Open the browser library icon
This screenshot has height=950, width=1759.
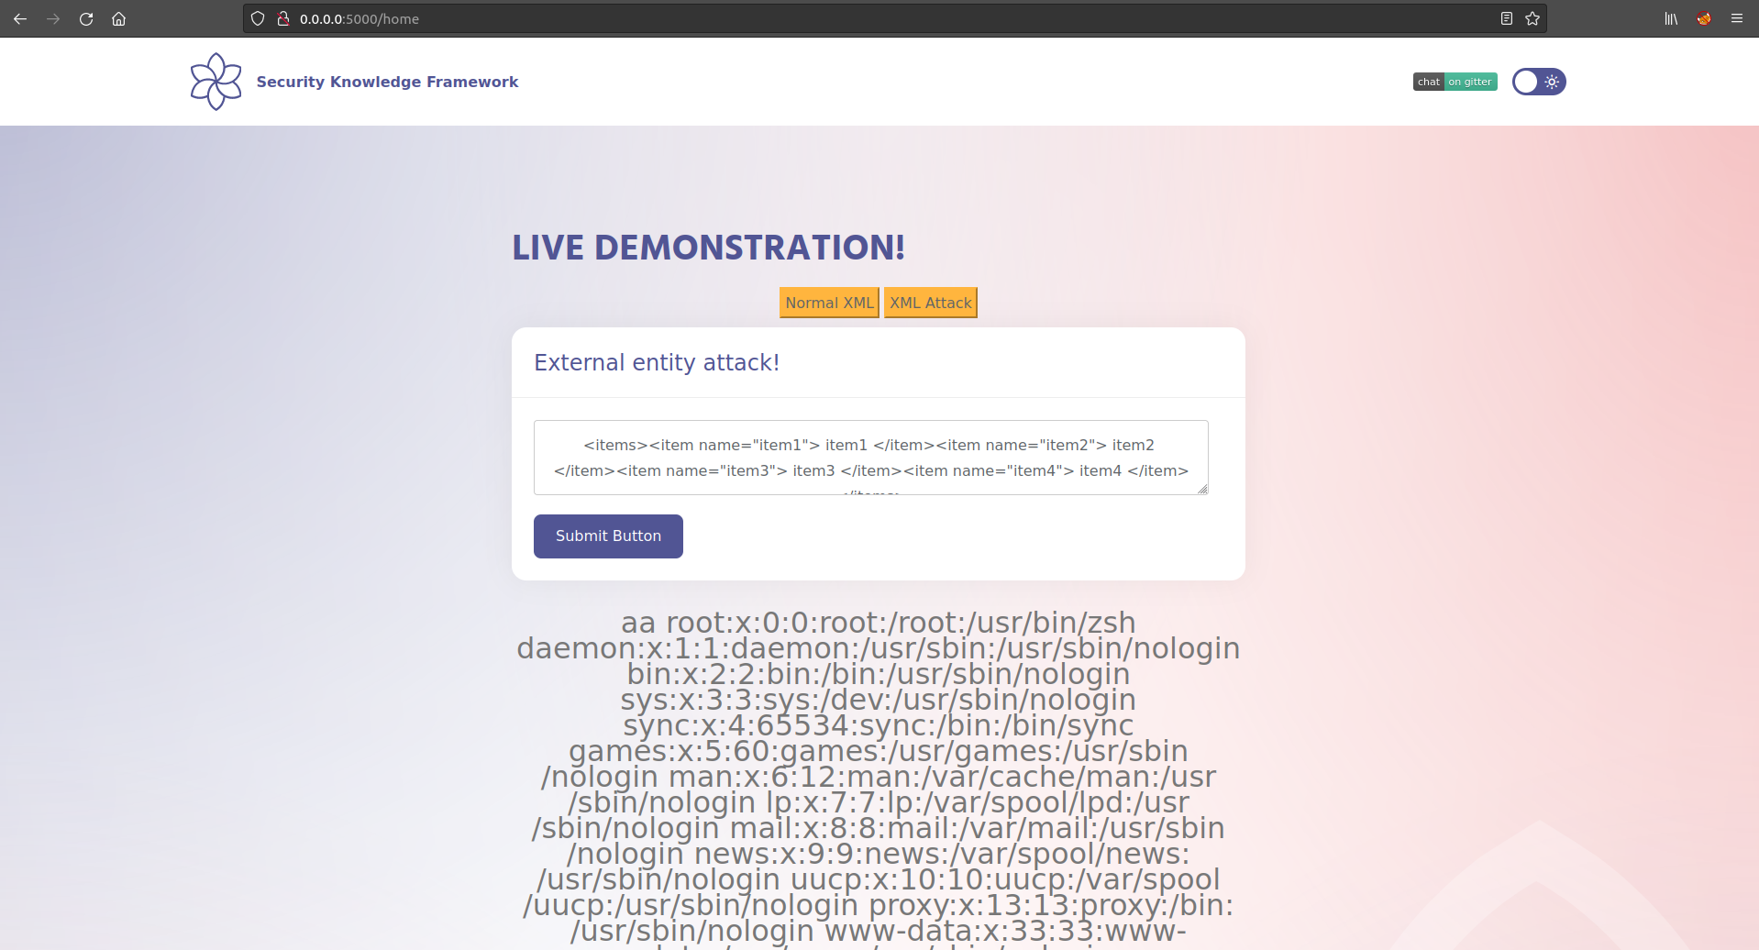tap(1671, 18)
